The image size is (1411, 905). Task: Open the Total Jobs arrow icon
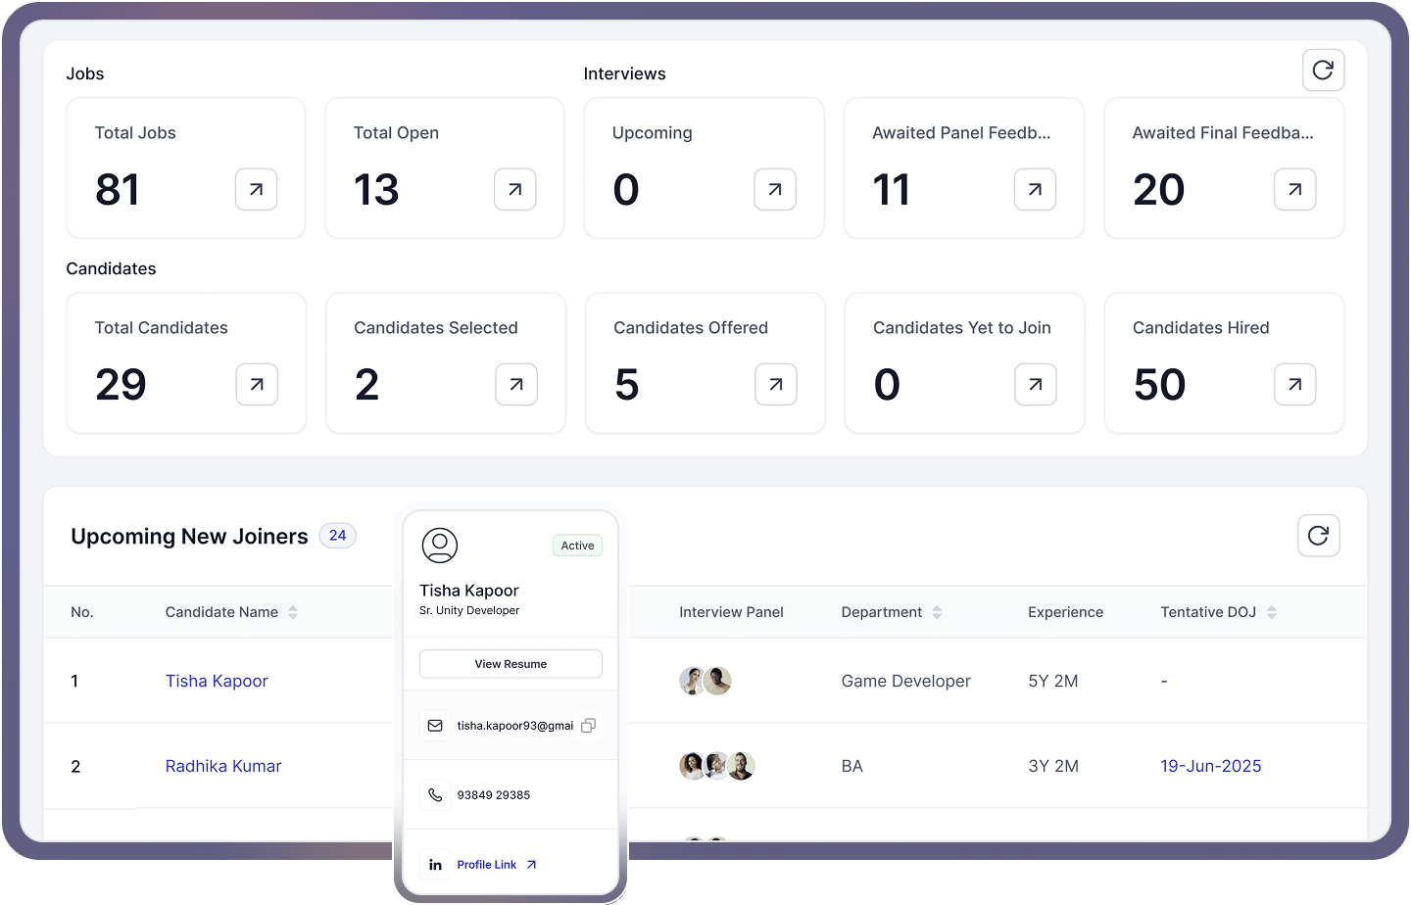point(256,189)
